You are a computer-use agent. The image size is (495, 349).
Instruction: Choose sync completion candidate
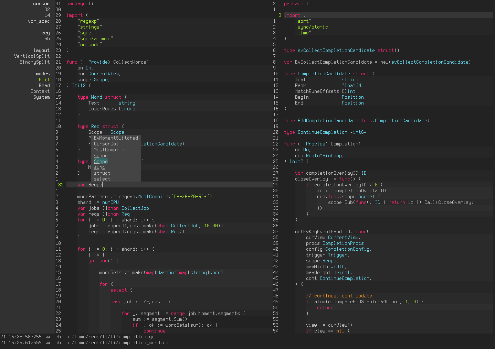pos(99,167)
